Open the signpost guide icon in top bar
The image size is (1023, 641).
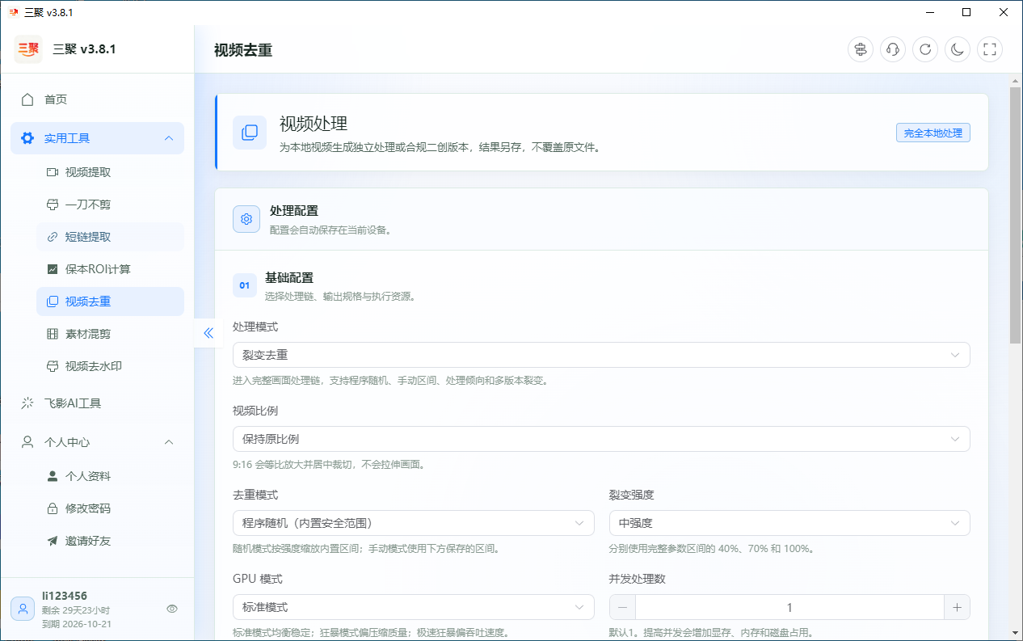coord(861,49)
